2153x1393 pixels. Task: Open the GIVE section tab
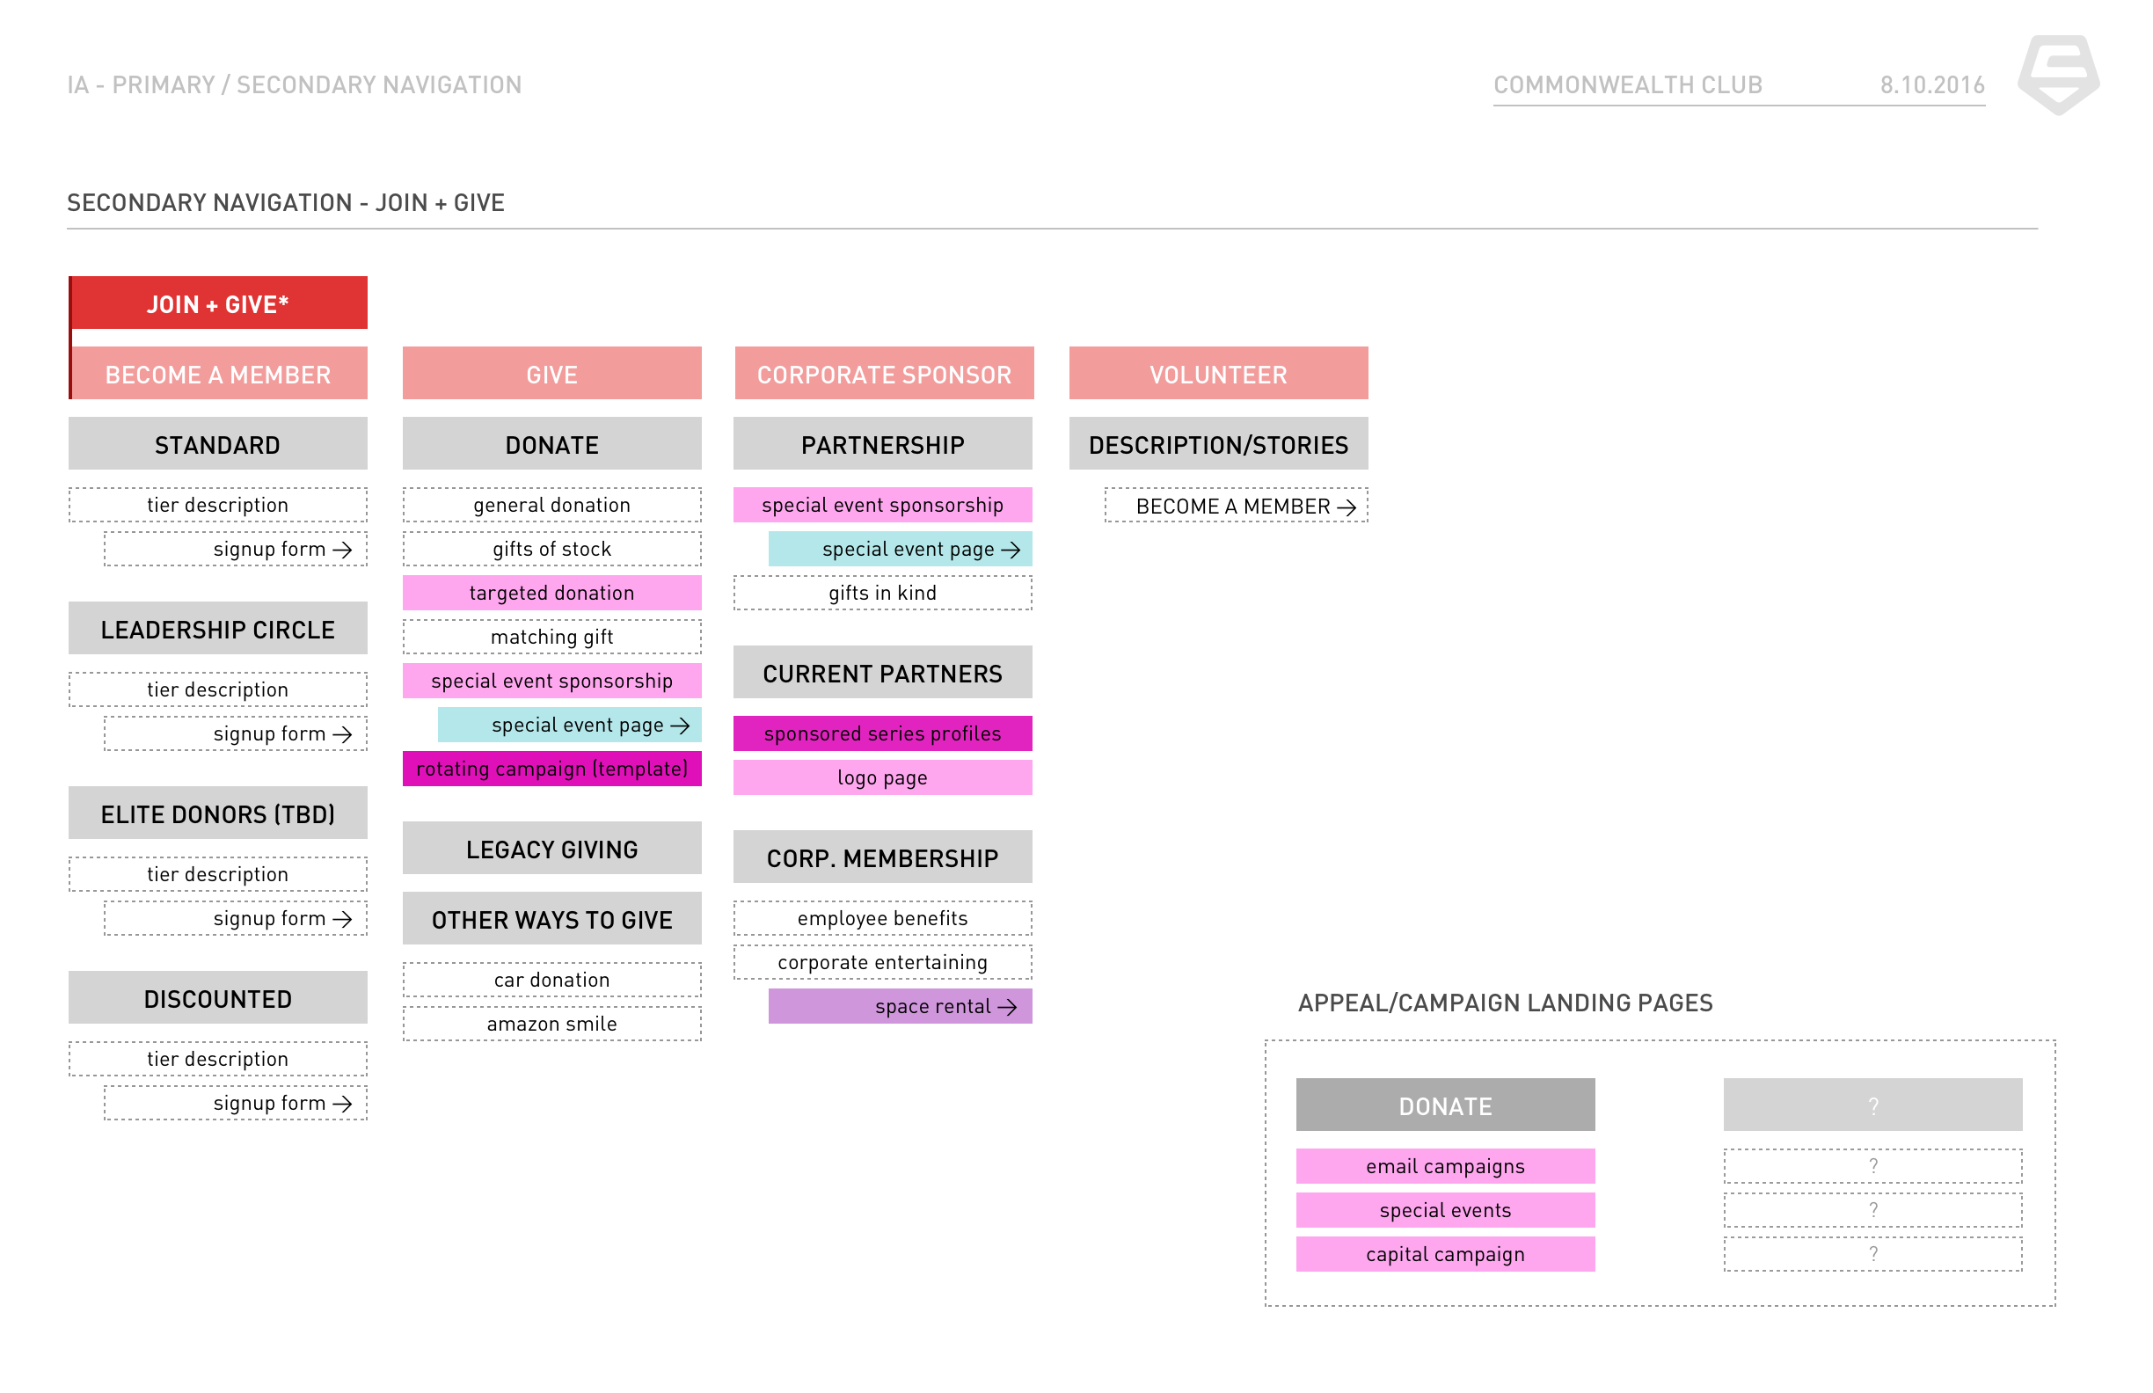(551, 374)
